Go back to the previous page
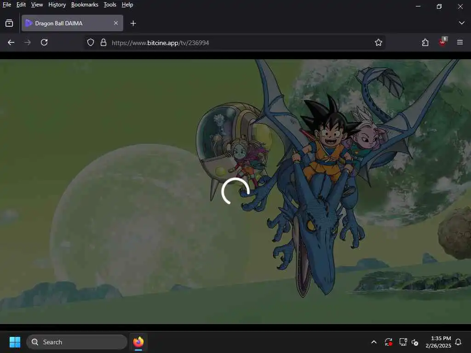Screen dimensions: 471x353 tap(11, 42)
